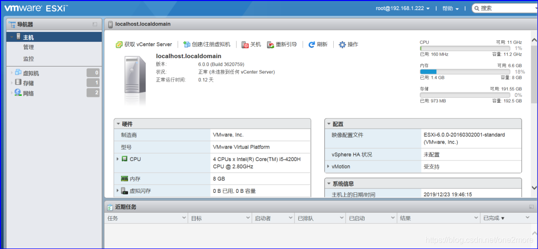Click the 内存 memory usage bar
The image size is (538, 249).
(465, 72)
